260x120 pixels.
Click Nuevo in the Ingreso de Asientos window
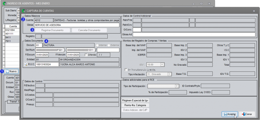pos(11,71)
